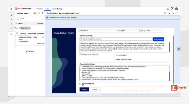Open the user profile avatar
This screenshot has width=189, height=104.
pyautogui.click(x=176, y=9)
